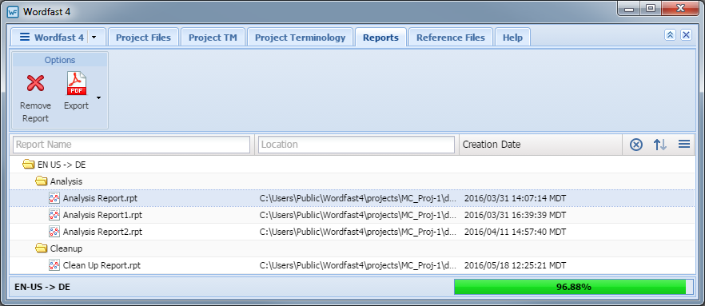Click the EN US -> DE folder icon
This screenshot has height=306, width=705.
click(x=28, y=165)
